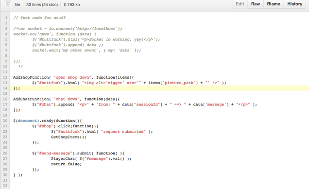Click the "0.783 kb" file size text
Screen dimensions: 309x189
[x=72, y=5]
